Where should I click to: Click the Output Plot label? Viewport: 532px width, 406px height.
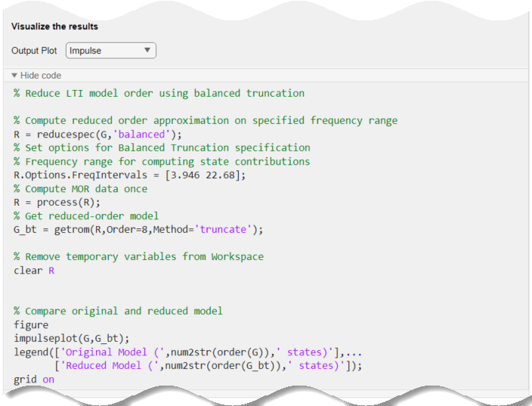point(34,51)
